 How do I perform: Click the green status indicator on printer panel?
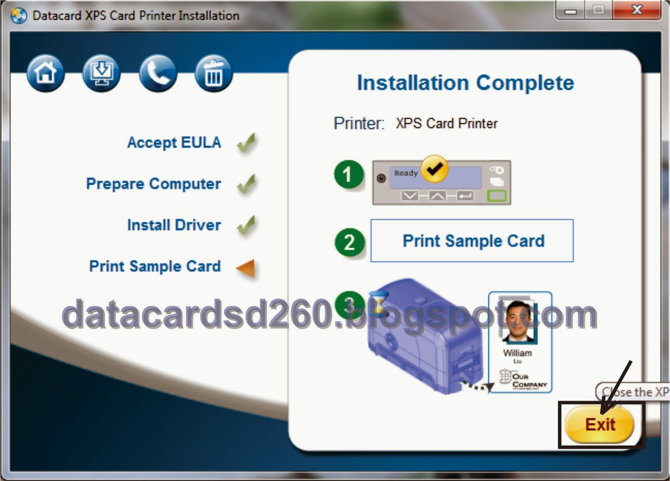point(497,195)
